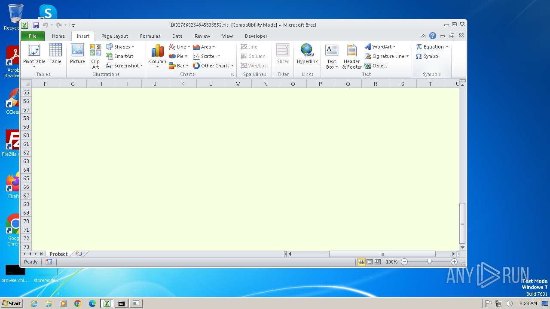Open the Charts dialog launcher
This screenshot has height=309, width=550.
pos(232,74)
